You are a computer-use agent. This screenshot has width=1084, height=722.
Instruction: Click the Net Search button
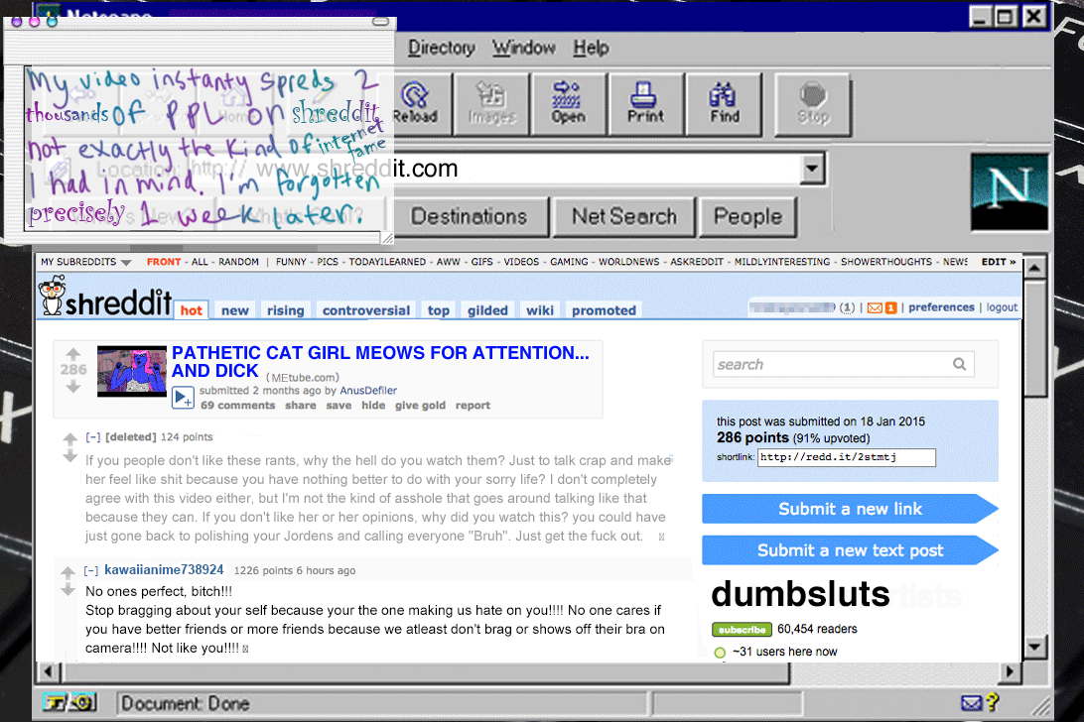pyautogui.click(x=623, y=217)
